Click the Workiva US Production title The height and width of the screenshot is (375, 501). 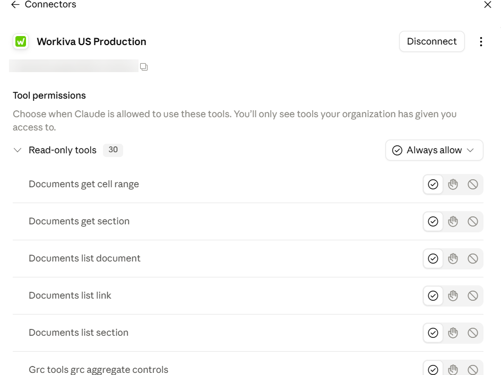pos(91,41)
